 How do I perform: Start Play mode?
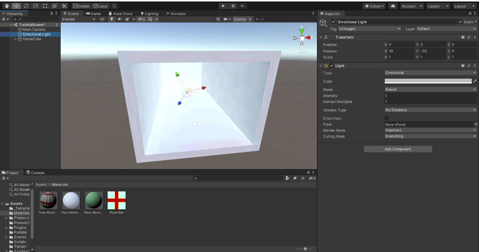(223, 6)
